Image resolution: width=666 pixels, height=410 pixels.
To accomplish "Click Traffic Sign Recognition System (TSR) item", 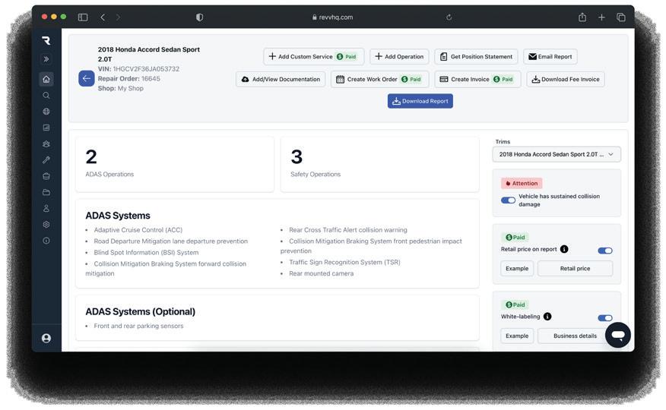I will pyautogui.click(x=344, y=262).
